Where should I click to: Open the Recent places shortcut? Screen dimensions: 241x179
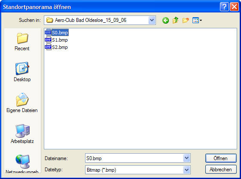tap(22, 42)
